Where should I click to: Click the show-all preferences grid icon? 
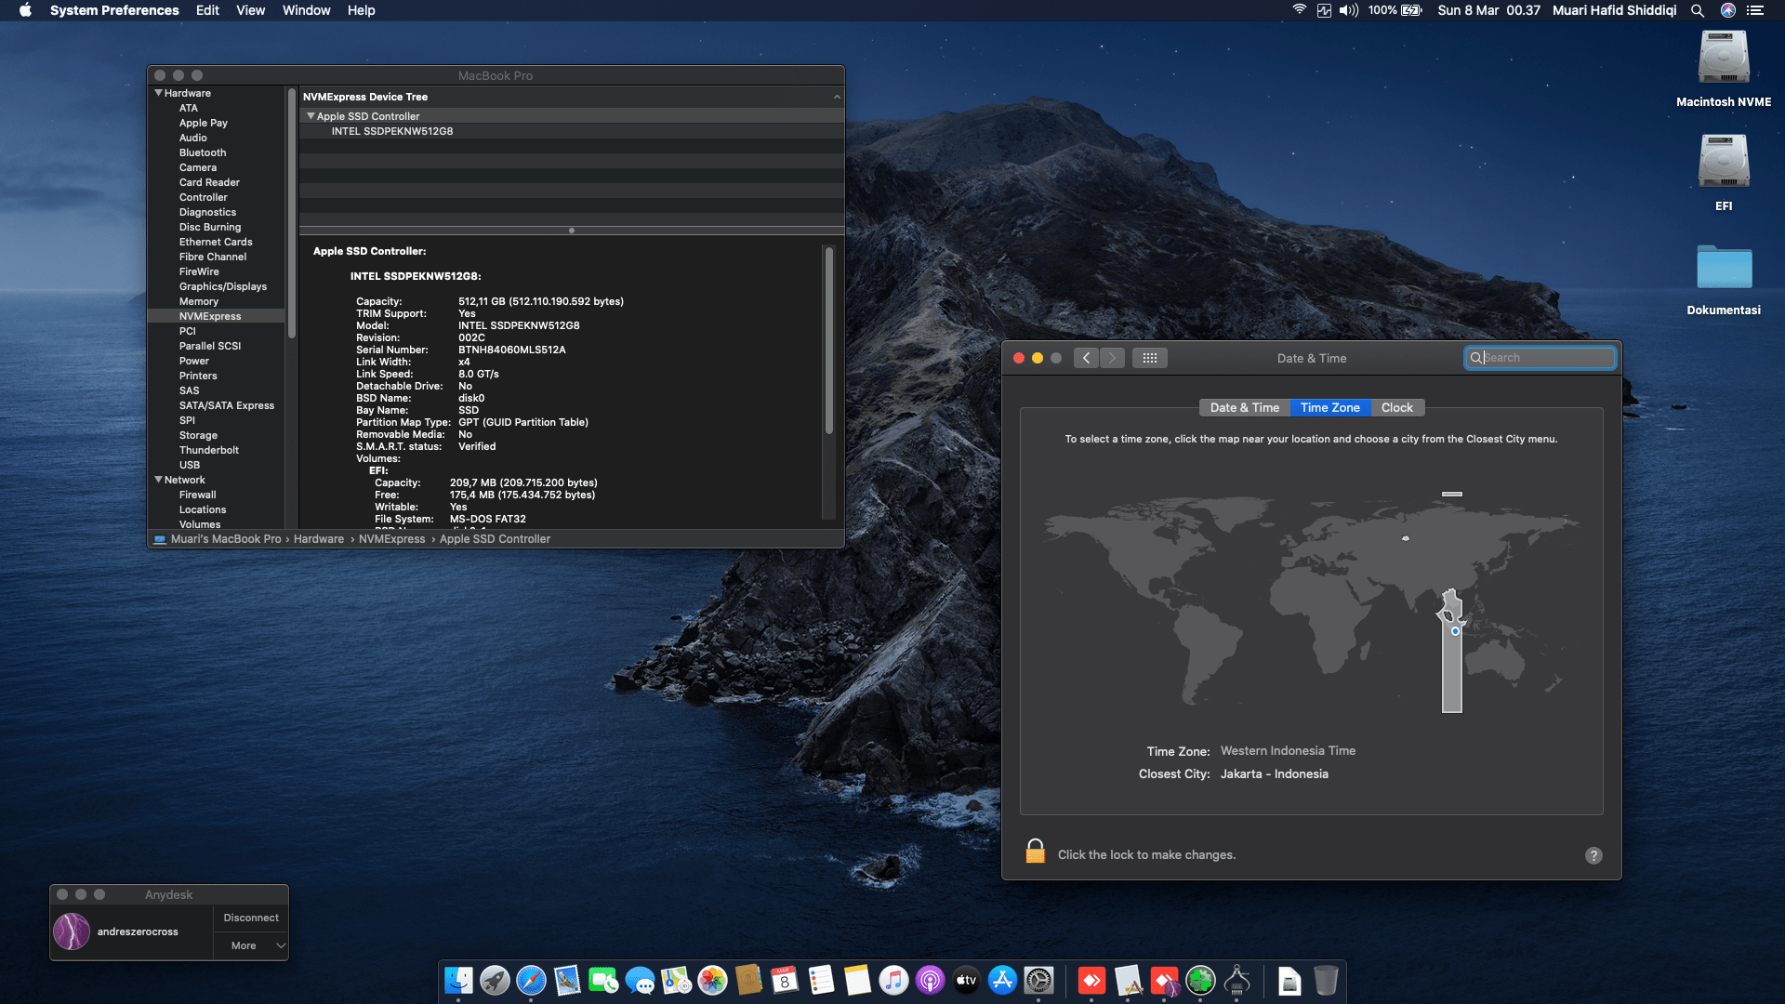pyautogui.click(x=1150, y=358)
